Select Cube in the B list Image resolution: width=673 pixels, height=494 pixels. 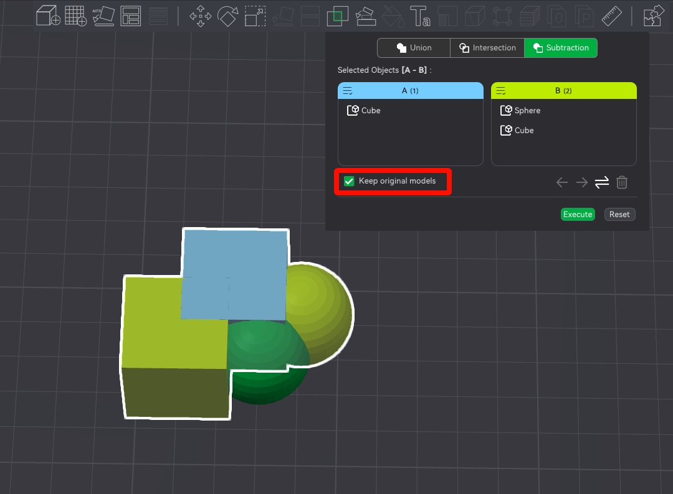pos(517,130)
